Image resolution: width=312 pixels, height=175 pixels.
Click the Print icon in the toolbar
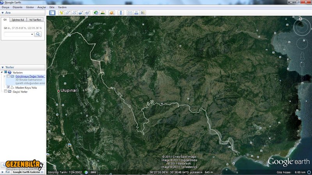pos(136,13)
